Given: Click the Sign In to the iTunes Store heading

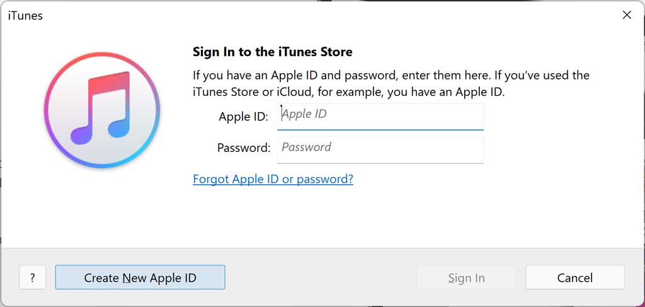Looking at the screenshot, I should 273,52.
